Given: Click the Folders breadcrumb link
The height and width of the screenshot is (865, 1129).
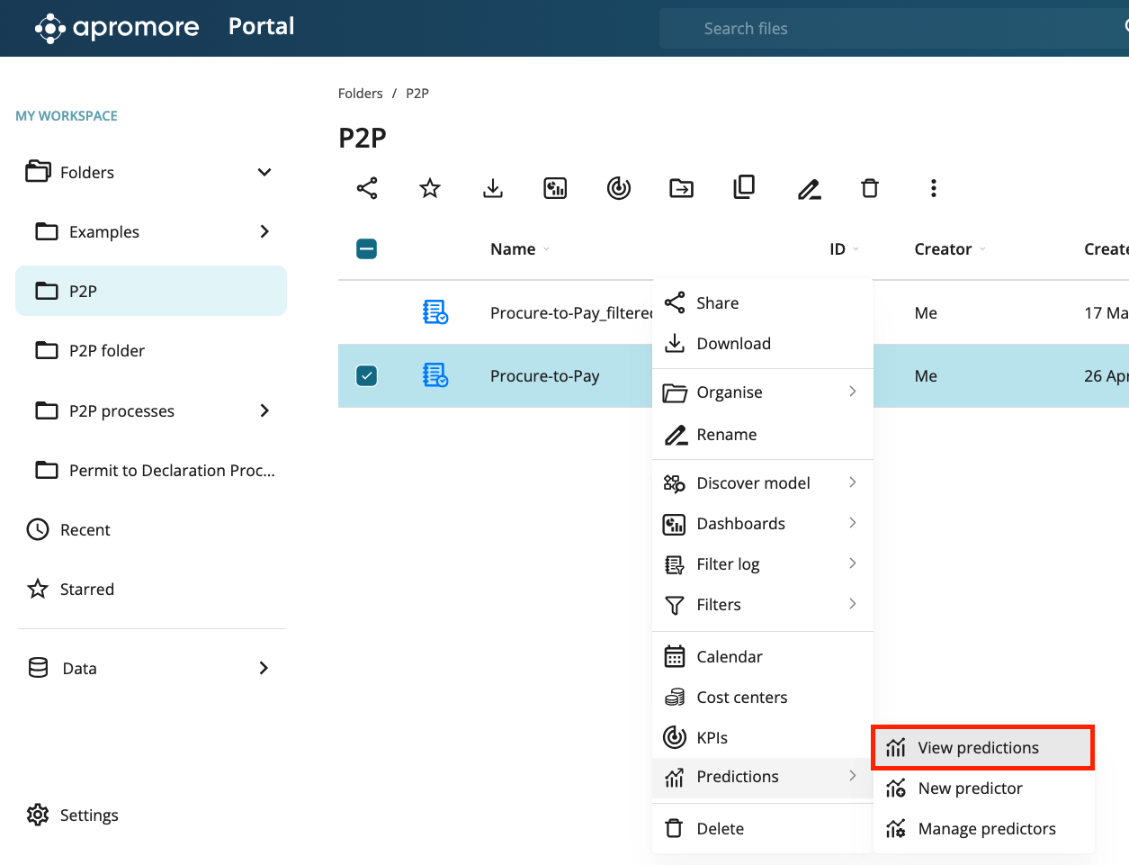Looking at the screenshot, I should [360, 94].
